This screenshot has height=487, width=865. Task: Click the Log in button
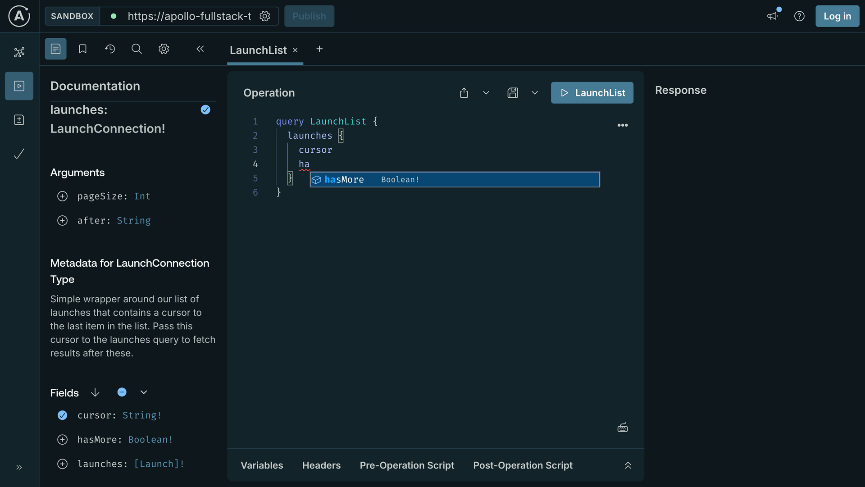(x=837, y=16)
